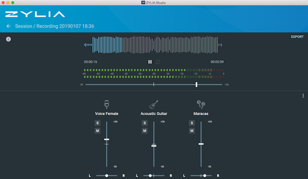Screen dimensions: 308x179
Task: Click the stereo level meter
Action: pos(154,73)
